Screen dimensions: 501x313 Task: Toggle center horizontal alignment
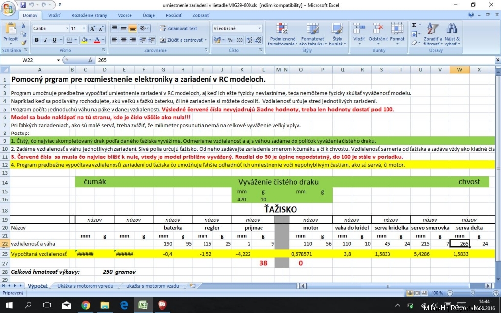pyautogui.click(x=123, y=40)
